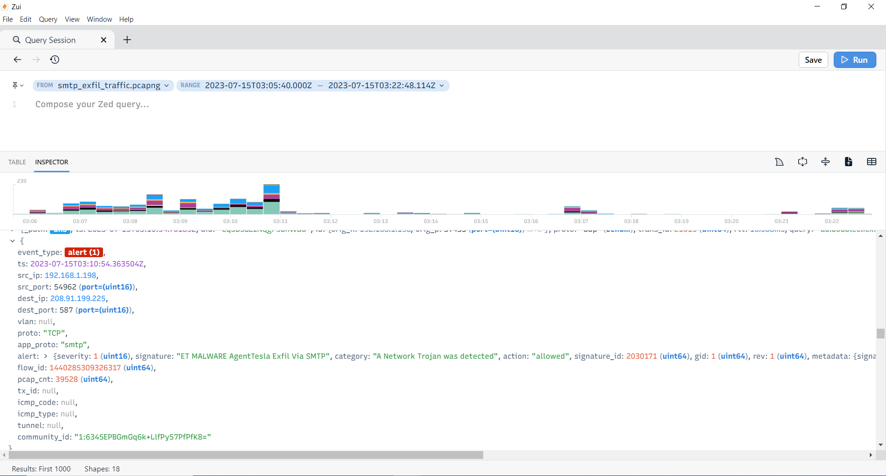Viewport: 886px width, 476px height.
Task: Click the Save button
Action: (813, 60)
